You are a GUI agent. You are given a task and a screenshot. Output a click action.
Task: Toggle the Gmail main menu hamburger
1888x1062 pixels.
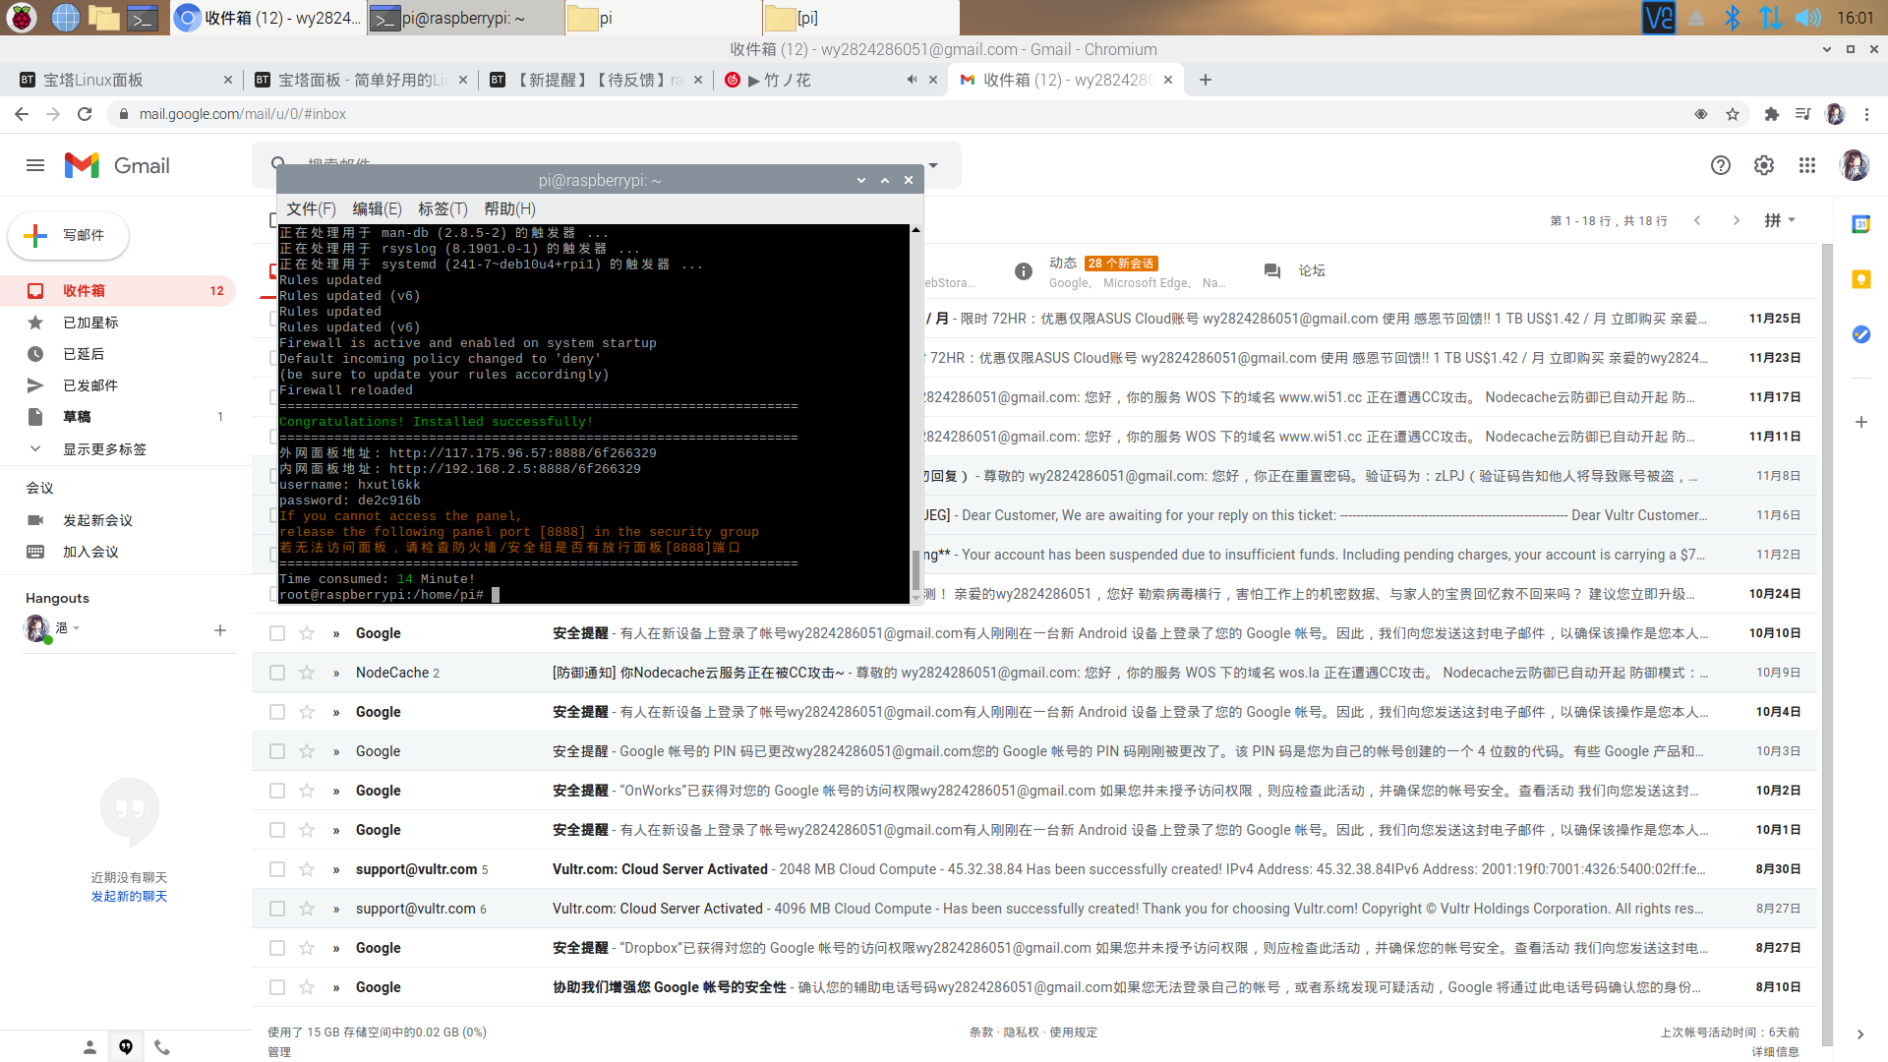35,165
